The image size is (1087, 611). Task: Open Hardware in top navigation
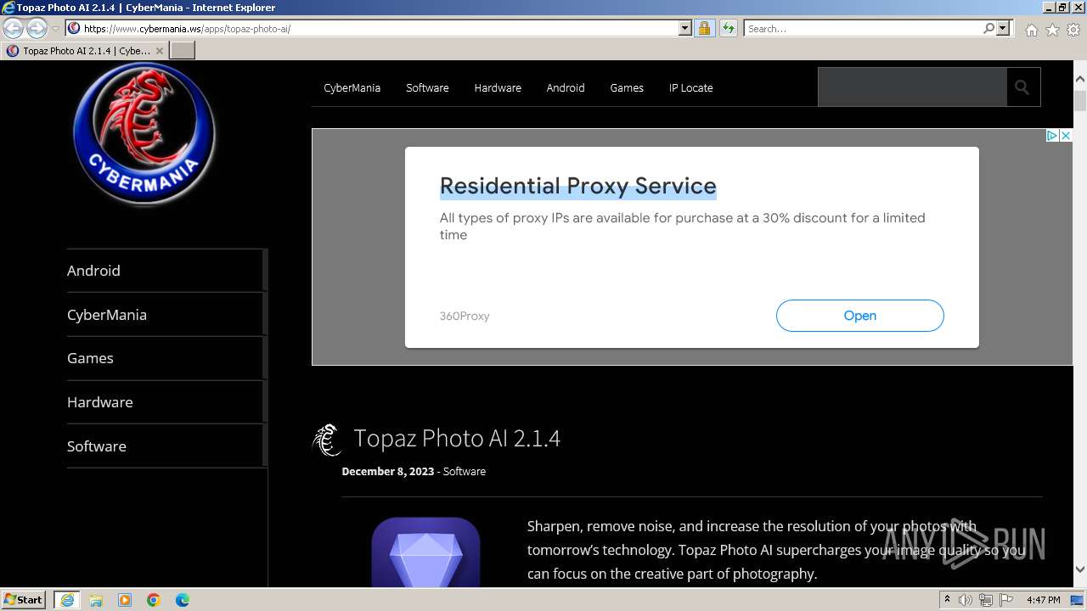pos(498,87)
